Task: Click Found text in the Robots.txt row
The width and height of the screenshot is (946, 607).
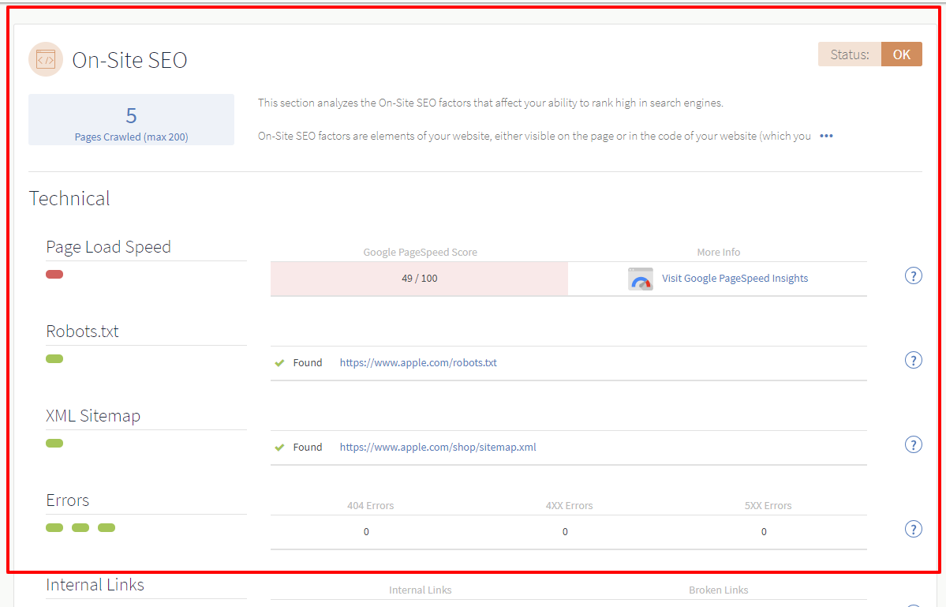Action: click(x=308, y=362)
